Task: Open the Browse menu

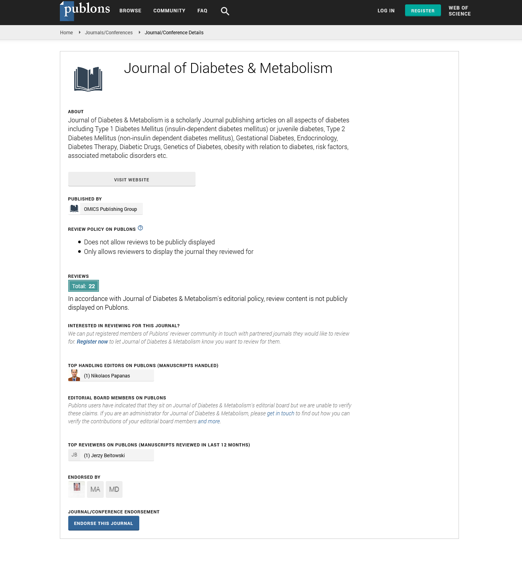Action: tap(130, 11)
